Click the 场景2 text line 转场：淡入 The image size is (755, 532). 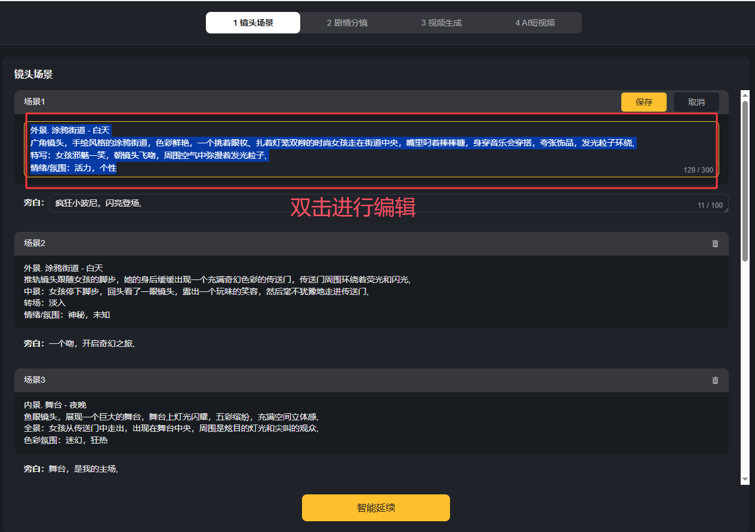[45, 303]
